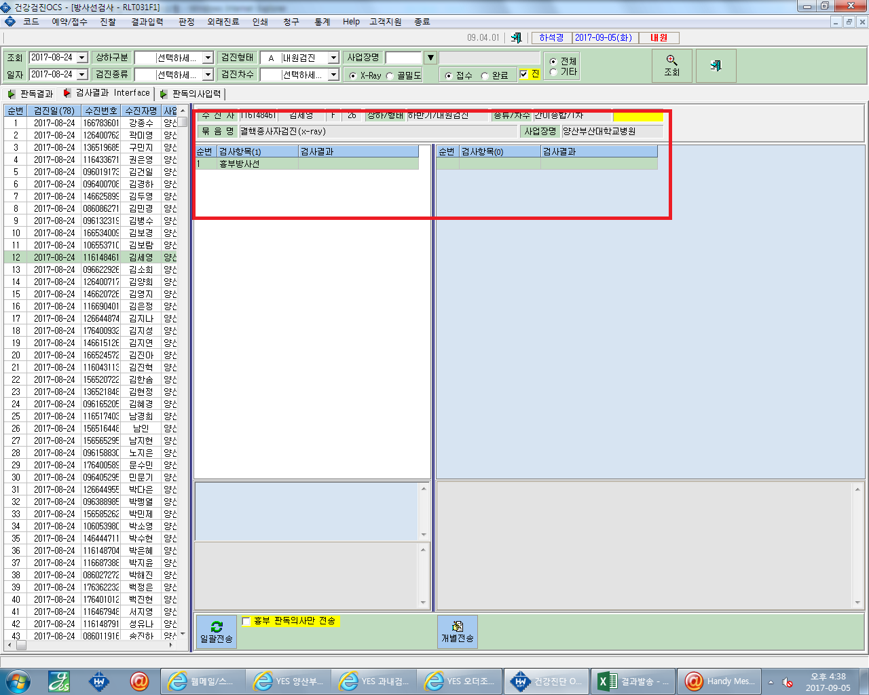Enable 흉부 판독의사만 전송 checkbox
869x695 pixels.
(x=246, y=621)
